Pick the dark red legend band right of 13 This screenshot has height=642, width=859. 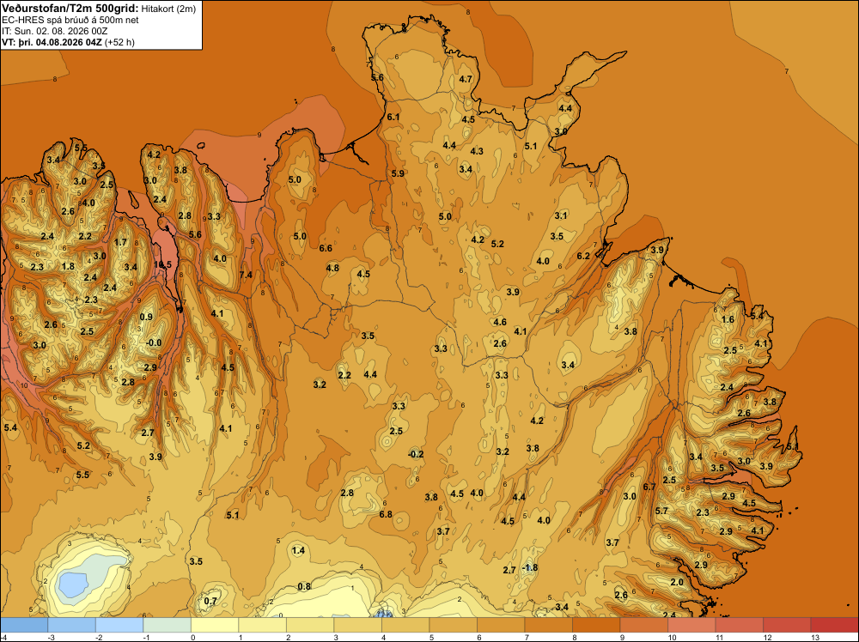coord(834,625)
